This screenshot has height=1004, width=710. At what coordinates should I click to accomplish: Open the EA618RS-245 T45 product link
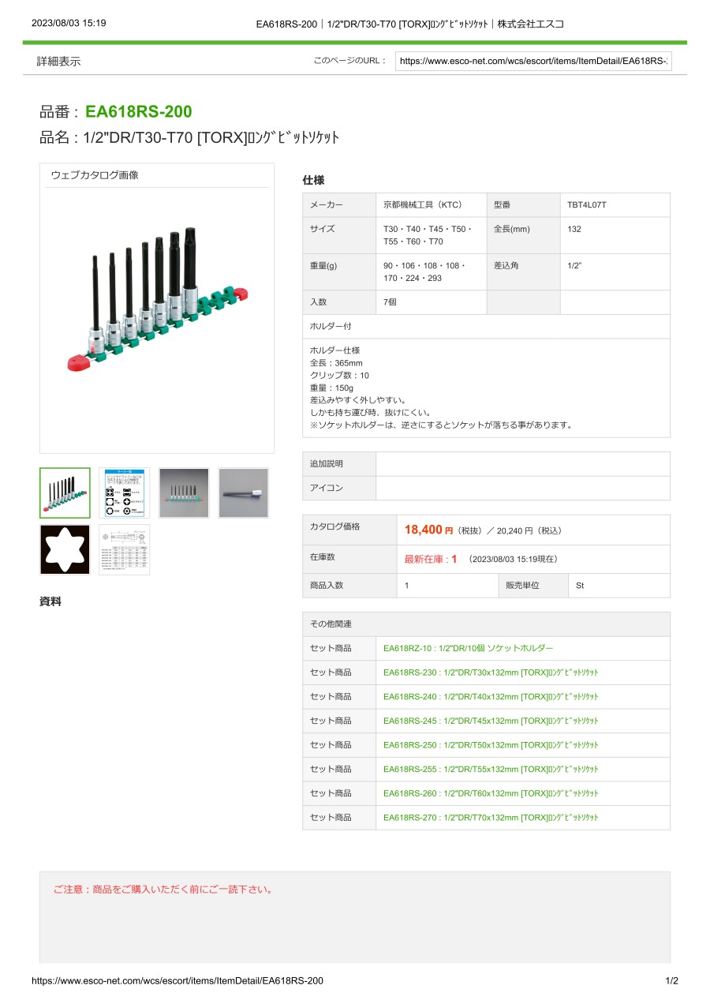pyautogui.click(x=491, y=721)
